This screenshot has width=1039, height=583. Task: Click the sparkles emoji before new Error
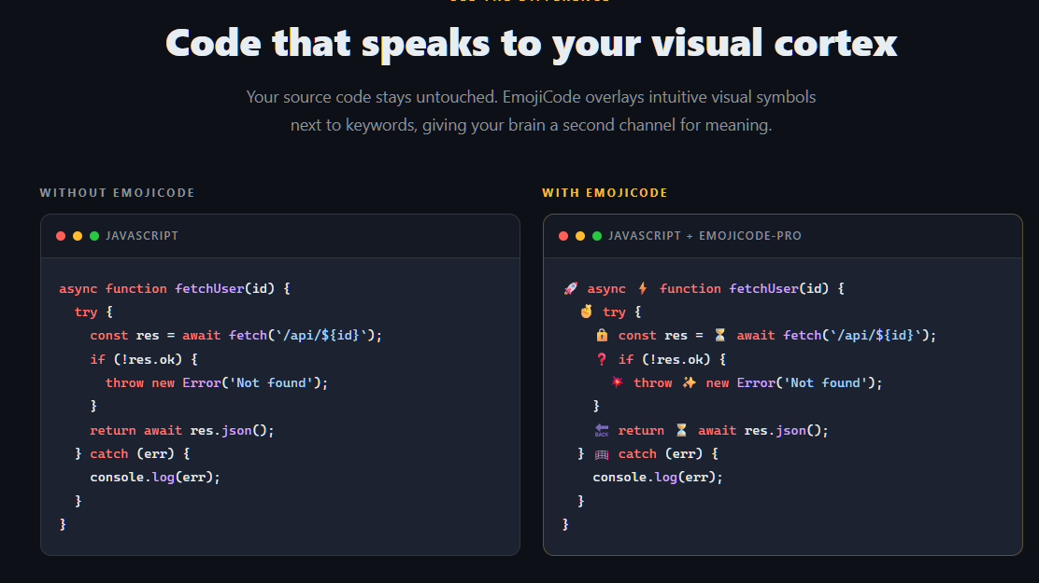tap(689, 382)
